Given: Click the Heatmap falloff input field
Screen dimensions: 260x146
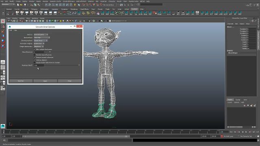Looking at the screenshot, I should coord(39,65).
